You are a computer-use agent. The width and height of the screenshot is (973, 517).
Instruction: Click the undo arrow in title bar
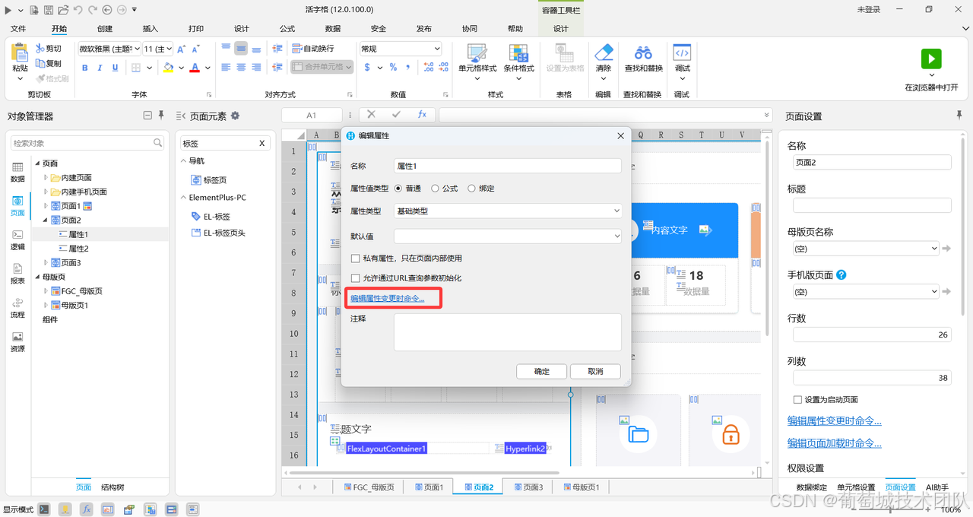point(78,10)
